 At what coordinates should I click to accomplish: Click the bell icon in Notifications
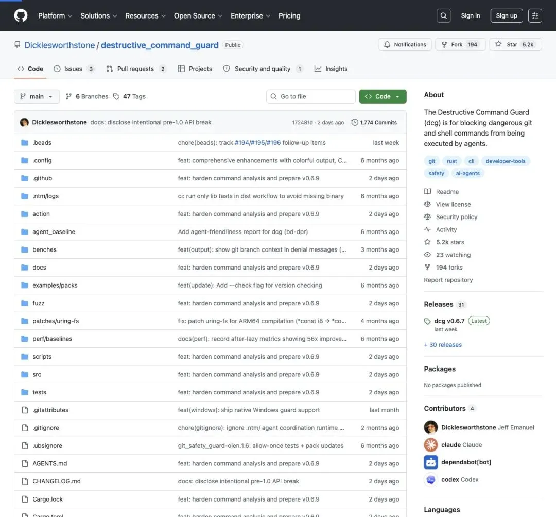pyautogui.click(x=387, y=44)
